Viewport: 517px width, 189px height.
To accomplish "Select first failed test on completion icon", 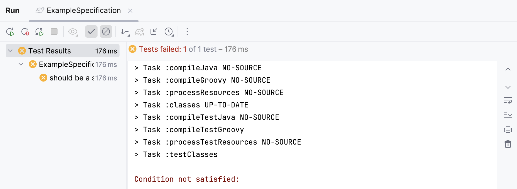I will tap(154, 31).
